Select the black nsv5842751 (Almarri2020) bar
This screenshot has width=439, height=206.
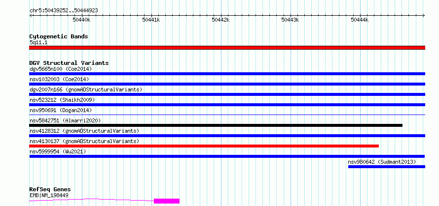click(216, 125)
